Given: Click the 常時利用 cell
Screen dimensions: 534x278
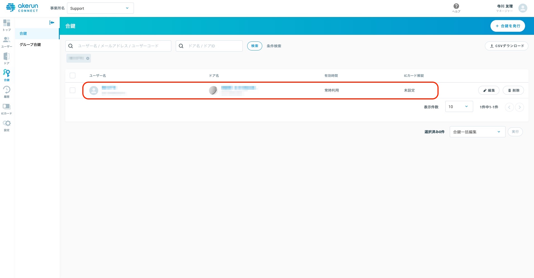Looking at the screenshot, I should click(x=331, y=90).
